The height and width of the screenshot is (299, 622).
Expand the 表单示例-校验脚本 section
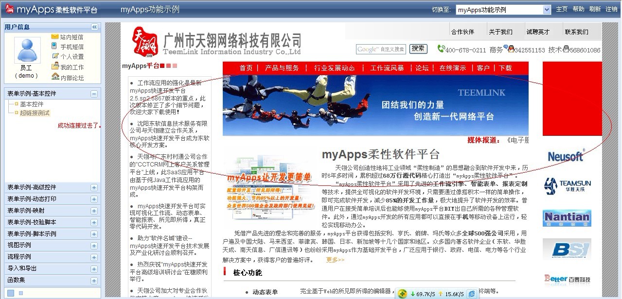pyautogui.click(x=94, y=222)
